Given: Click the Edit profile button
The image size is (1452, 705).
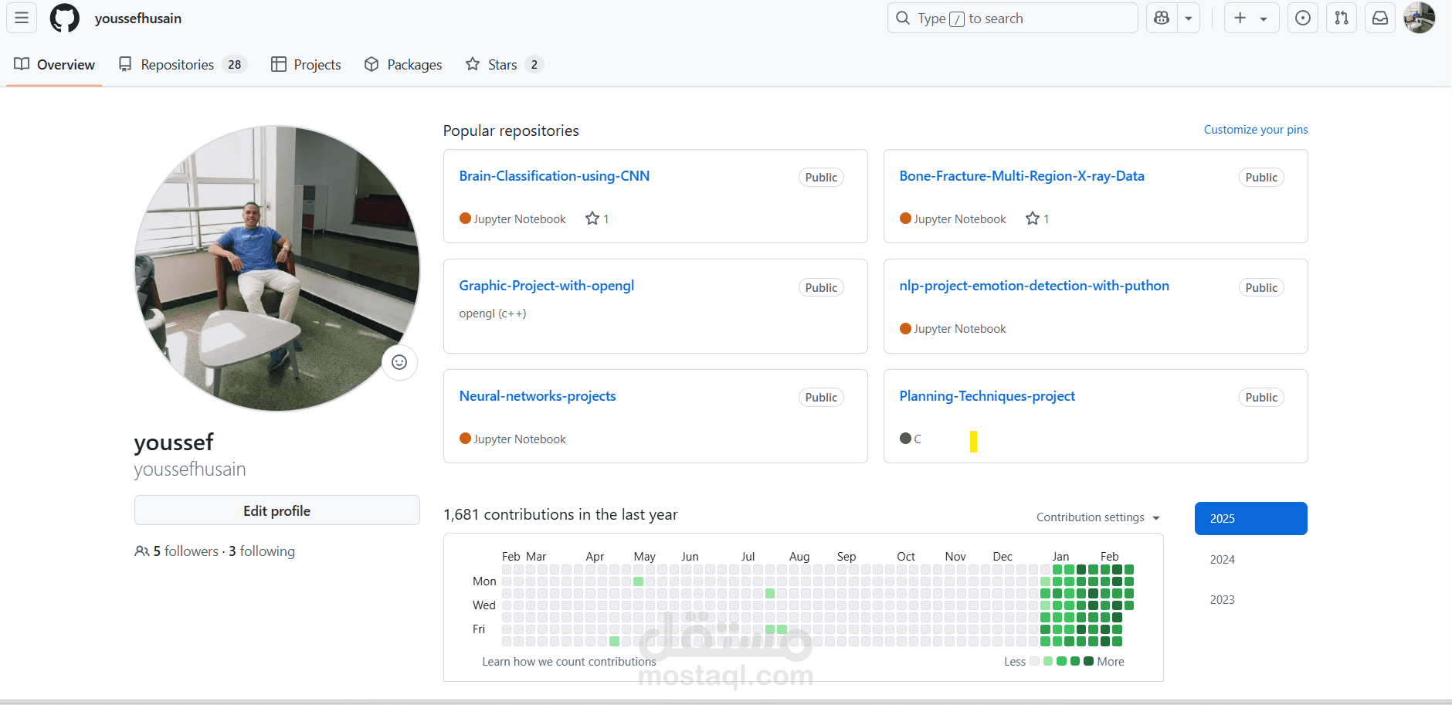Looking at the screenshot, I should pyautogui.click(x=276, y=510).
